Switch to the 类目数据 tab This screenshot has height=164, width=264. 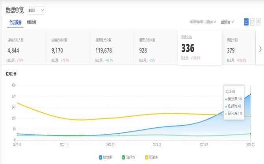click(x=31, y=22)
